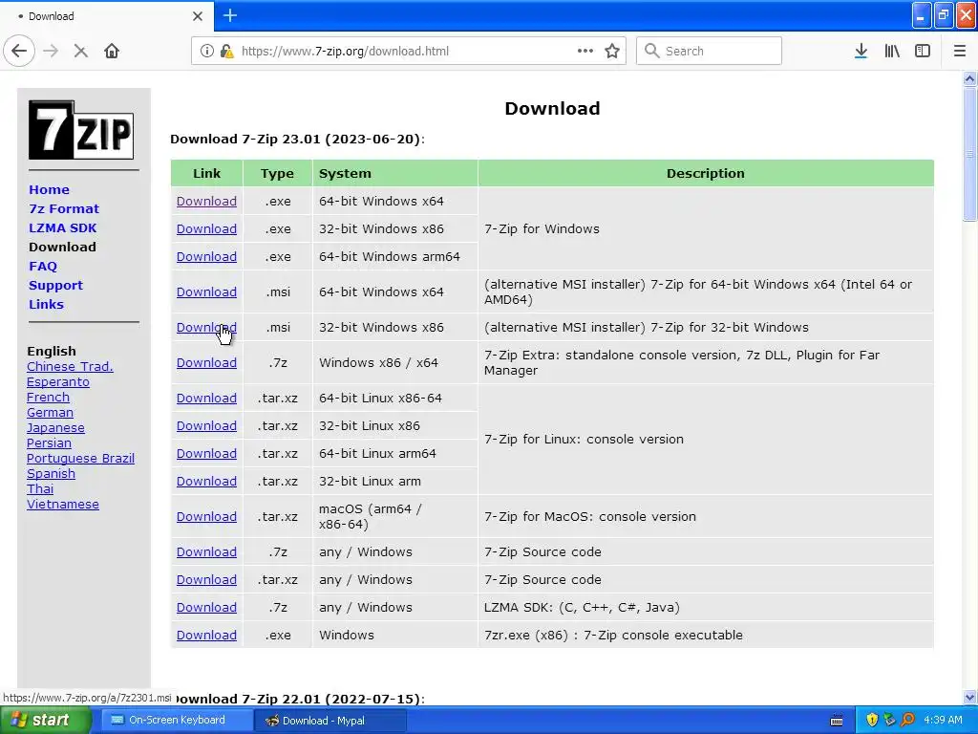Switch language to Japanese

tap(55, 427)
